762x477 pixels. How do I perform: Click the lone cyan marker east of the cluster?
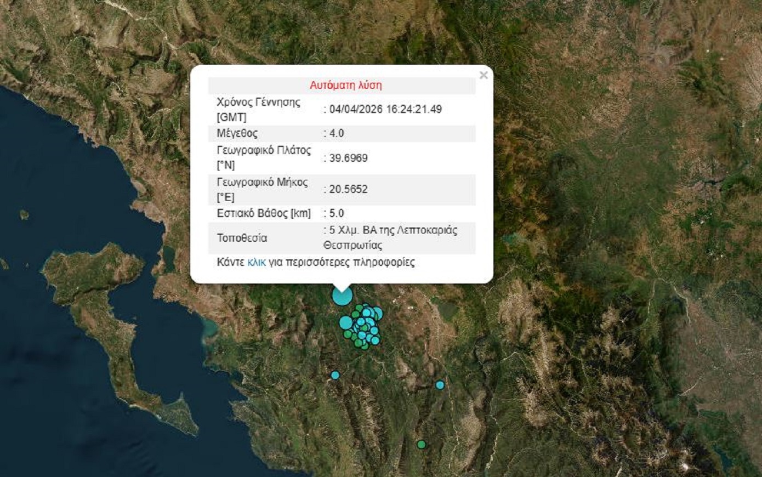(x=439, y=385)
